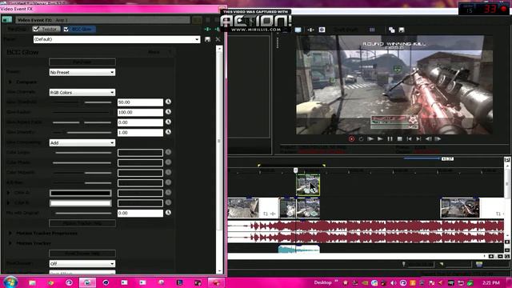Screen dimensions: 512x288
Task: Toggle the preview overlays grid icon
Action: coord(372,30)
